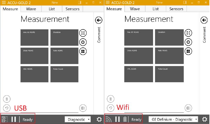210x124 pixels.
Task: Click undo icon in right window
Action: coord(111,108)
